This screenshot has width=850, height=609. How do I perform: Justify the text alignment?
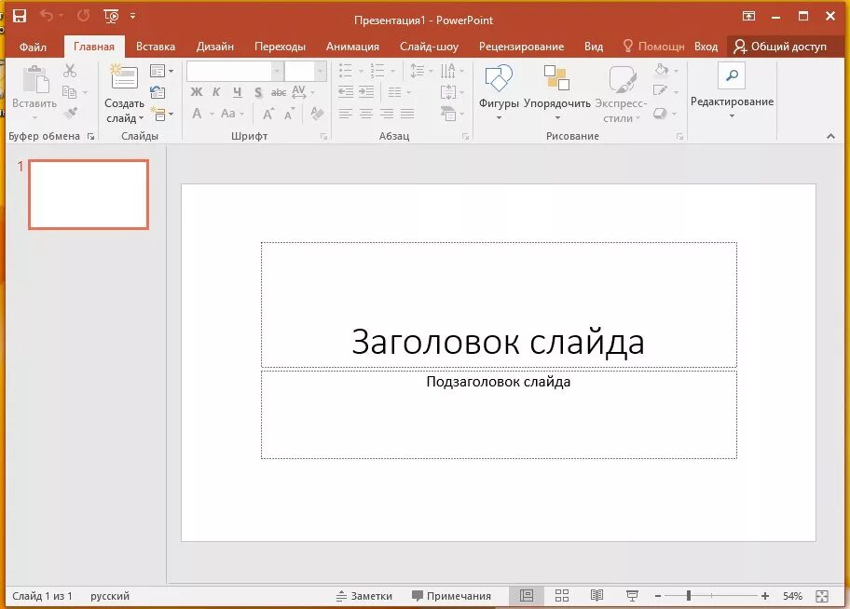pyautogui.click(x=407, y=114)
